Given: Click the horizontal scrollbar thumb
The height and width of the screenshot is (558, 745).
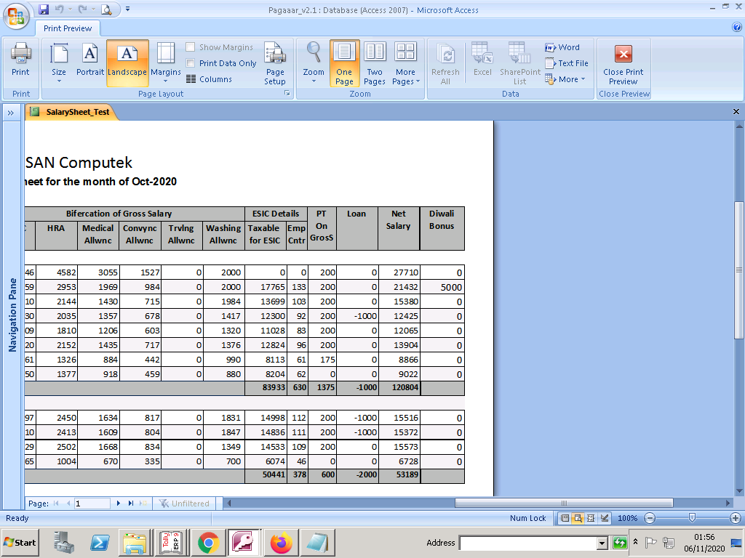Looking at the screenshot, I should tap(564, 503).
